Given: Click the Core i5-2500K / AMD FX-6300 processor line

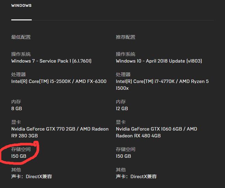Looking at the screenshot, I should 59,82.
